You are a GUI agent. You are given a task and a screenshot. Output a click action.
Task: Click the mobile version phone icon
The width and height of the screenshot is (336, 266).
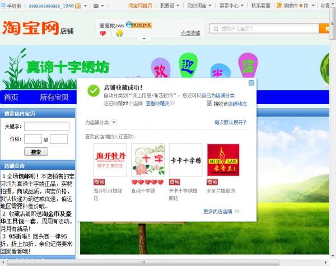click(3, 6)
